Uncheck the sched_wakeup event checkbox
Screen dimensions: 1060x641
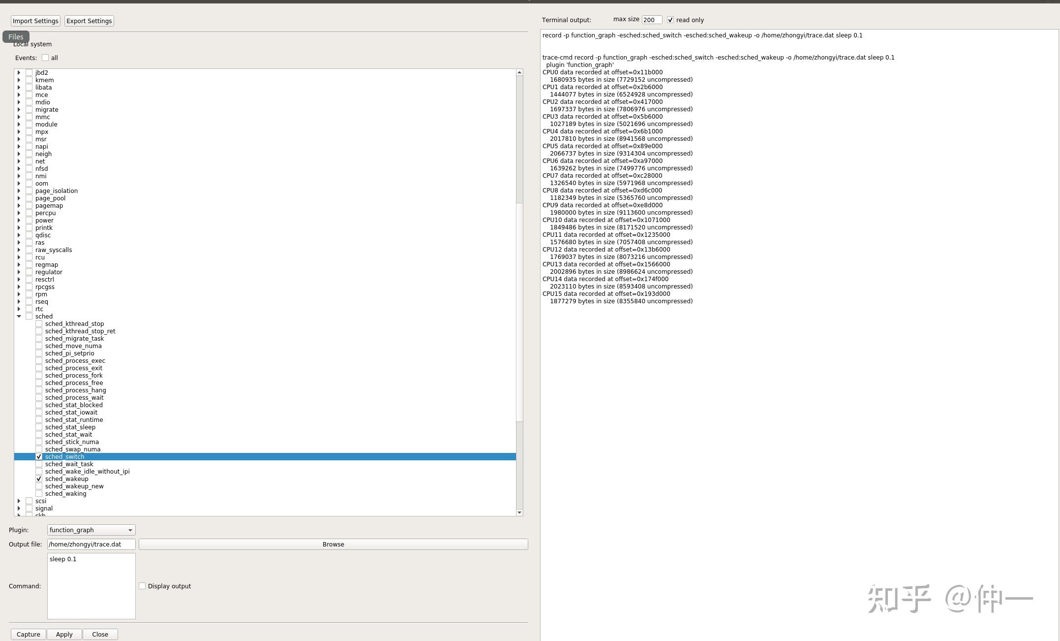[39, 479]
